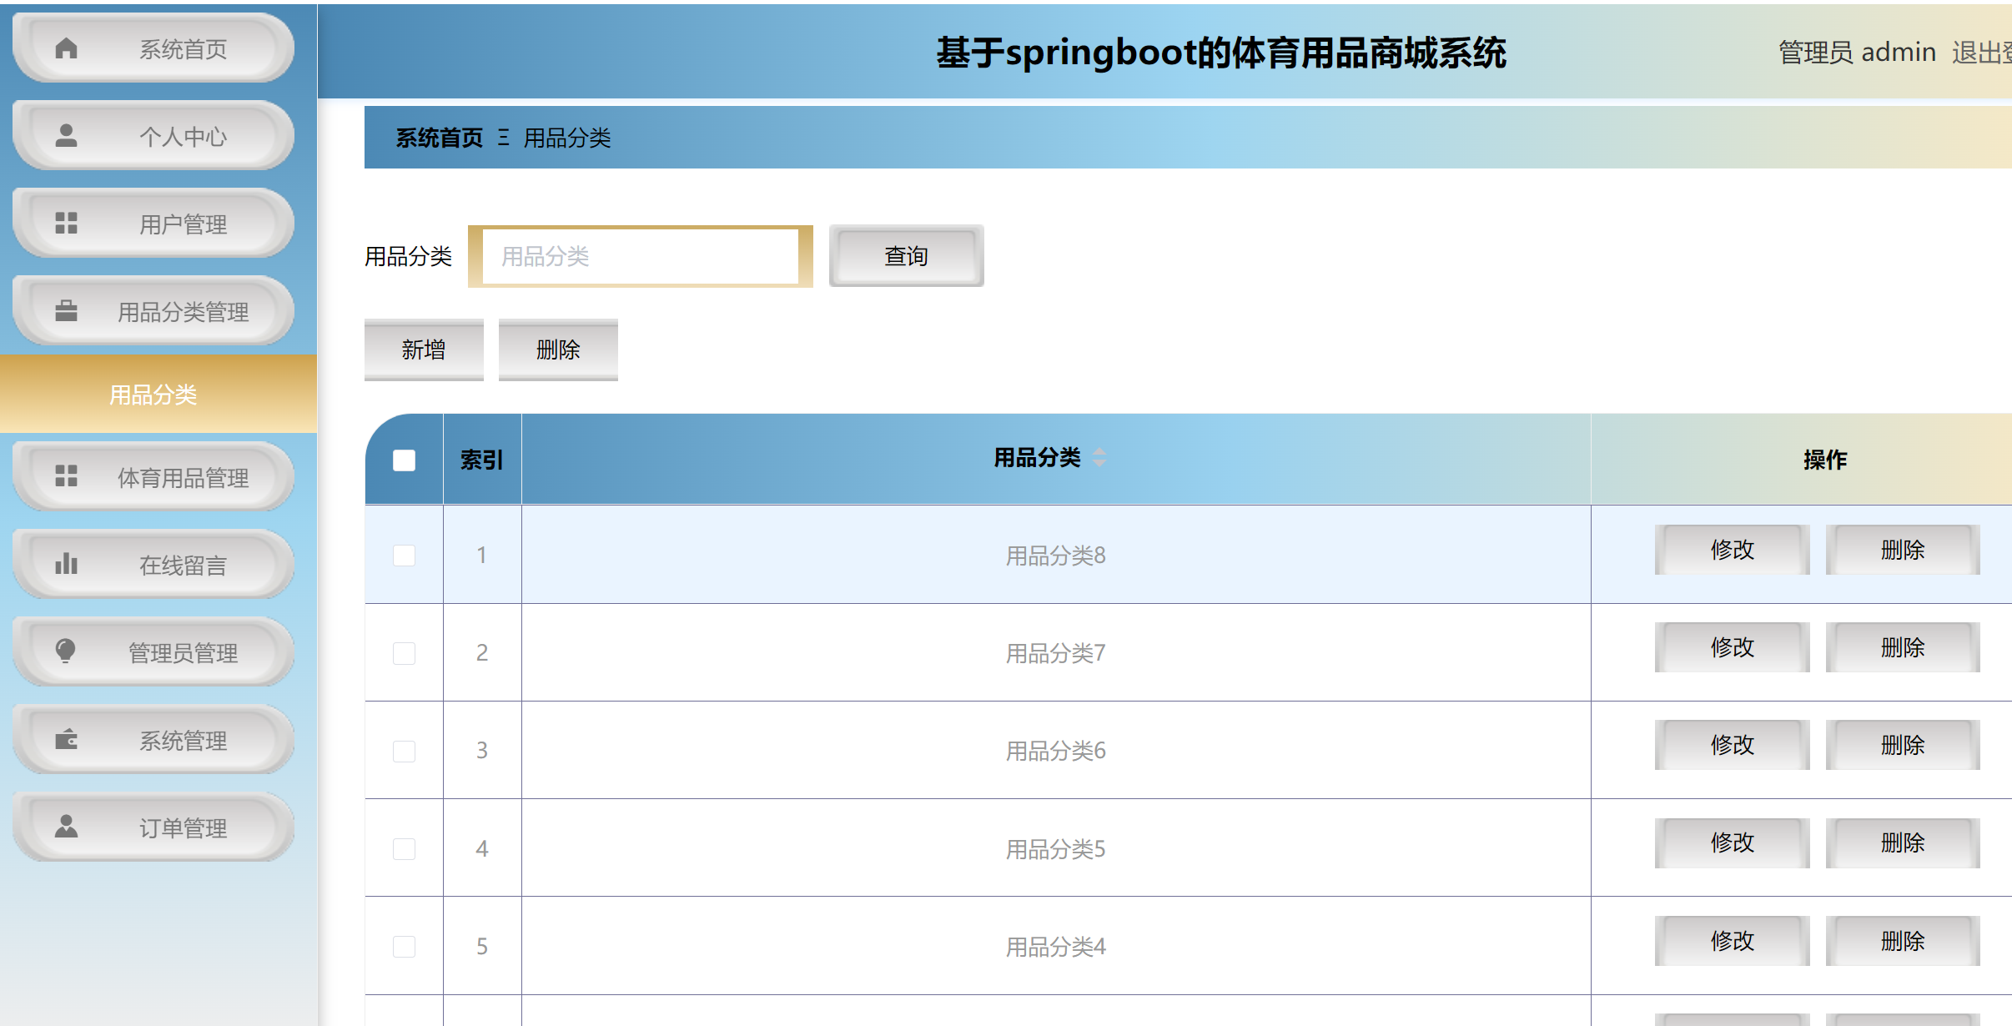
Task: Click the 用品分类5 table cell
Action: tap(1055, 849)
